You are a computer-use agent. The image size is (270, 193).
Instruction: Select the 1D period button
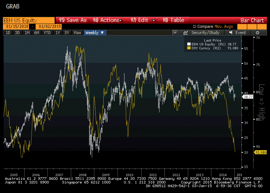click(x=8, y=33)
